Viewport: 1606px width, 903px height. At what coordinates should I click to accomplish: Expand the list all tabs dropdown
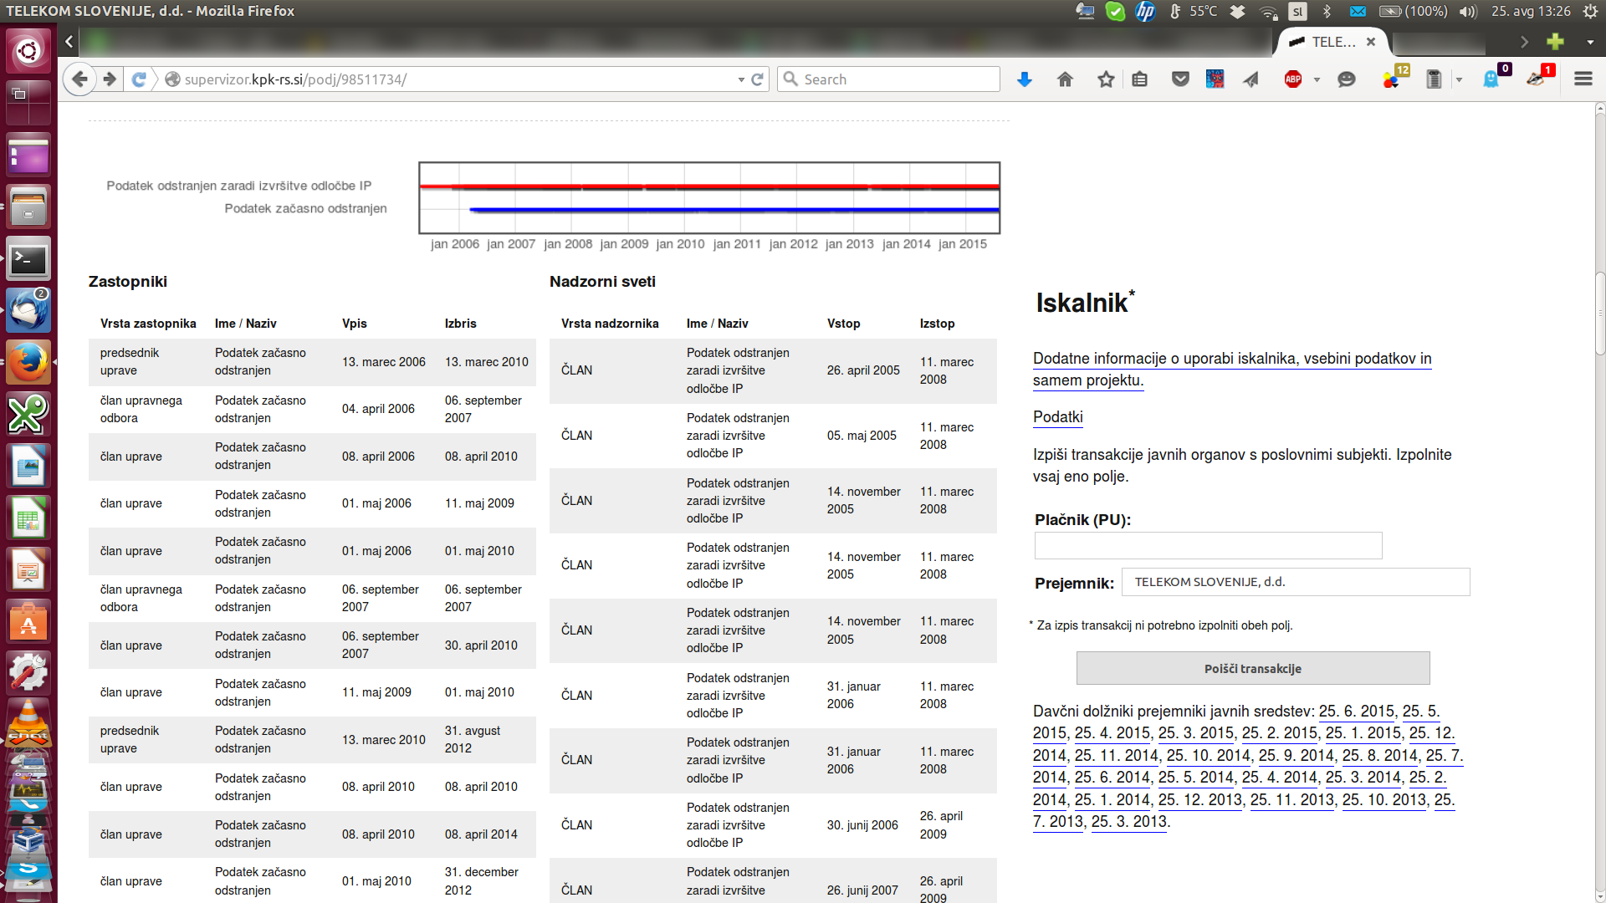[1589, 42]
